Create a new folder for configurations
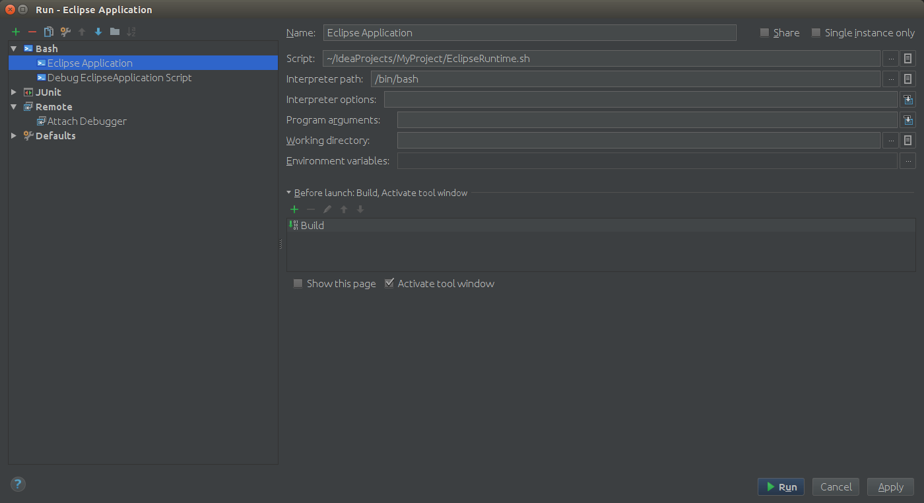The image size is (924, 503). pos(115,32)
